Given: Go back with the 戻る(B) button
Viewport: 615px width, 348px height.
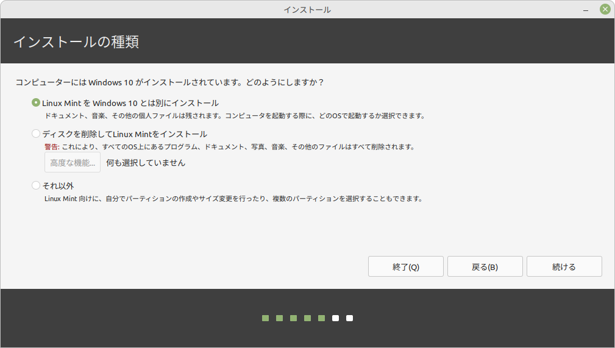Looking at the screenshot, I should click(485, 266).
